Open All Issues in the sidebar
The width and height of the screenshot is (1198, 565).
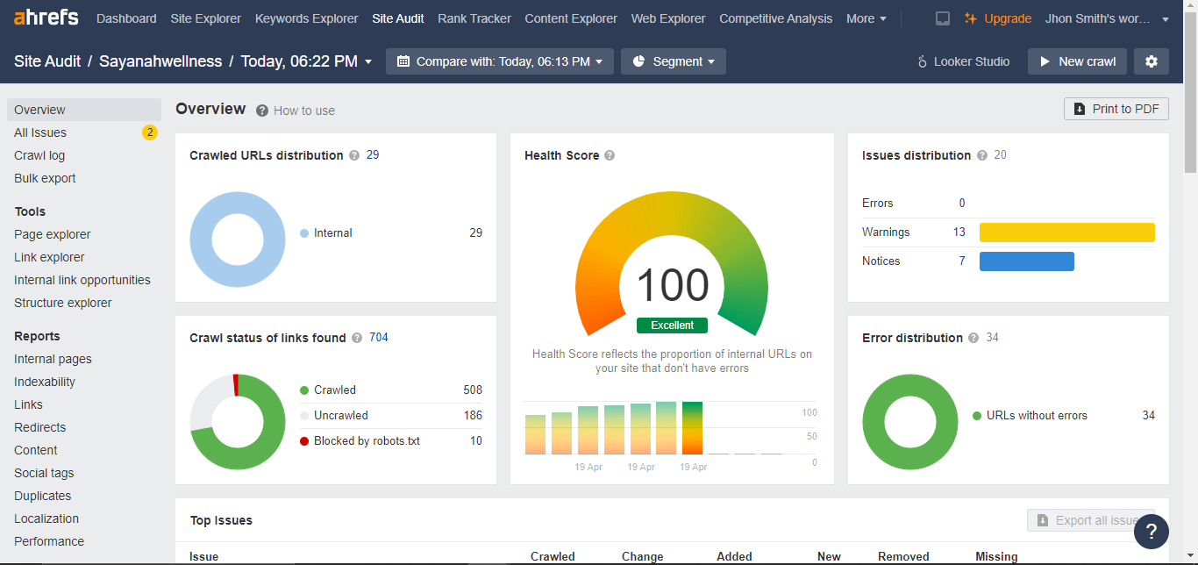click(x=40, y=132)
